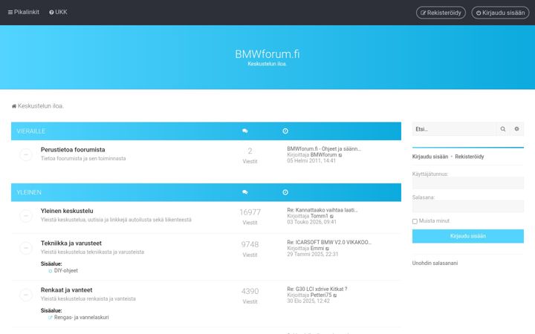Enable the Muista minut checkbox

[415, 221]
